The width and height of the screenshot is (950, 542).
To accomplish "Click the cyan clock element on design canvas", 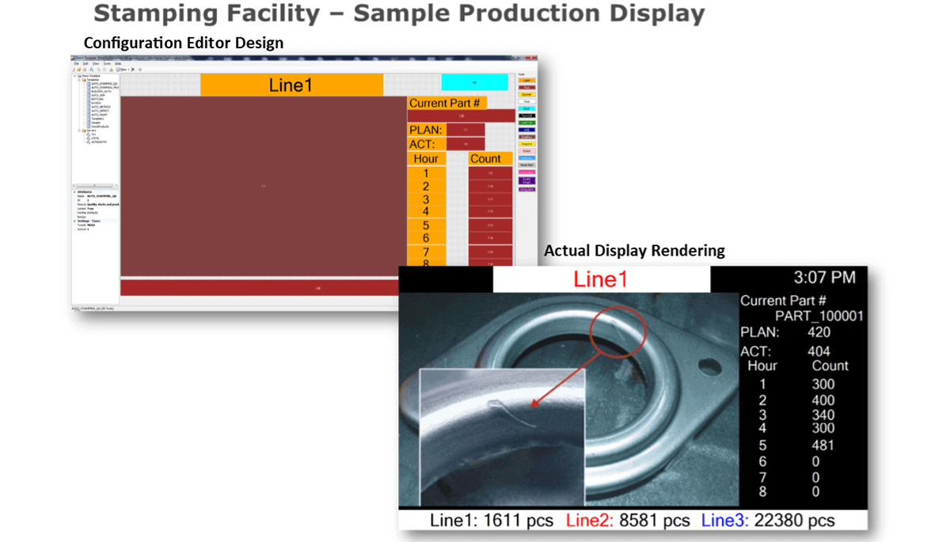I will pos(474,82).
